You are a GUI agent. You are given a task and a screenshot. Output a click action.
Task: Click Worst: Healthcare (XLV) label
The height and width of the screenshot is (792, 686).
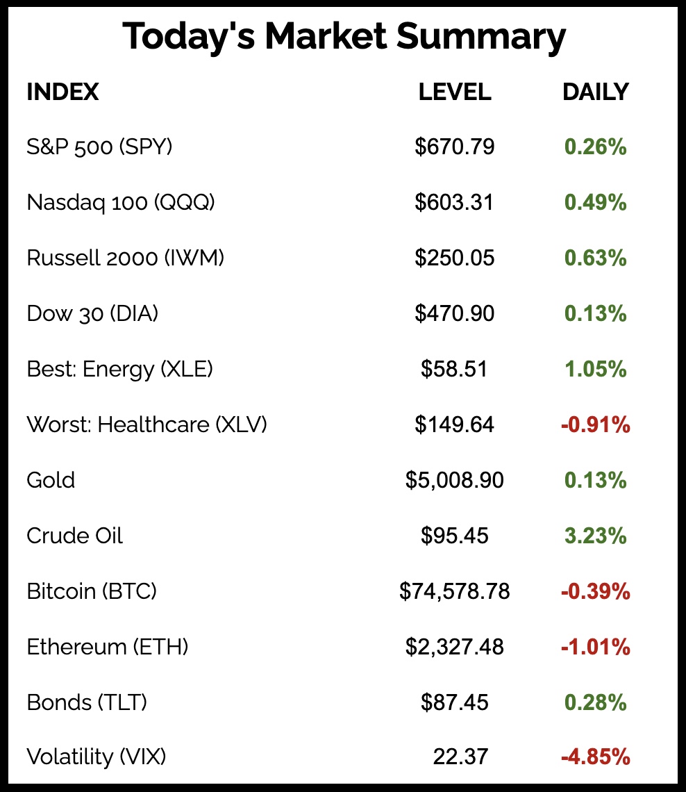[x=147, y=424]
